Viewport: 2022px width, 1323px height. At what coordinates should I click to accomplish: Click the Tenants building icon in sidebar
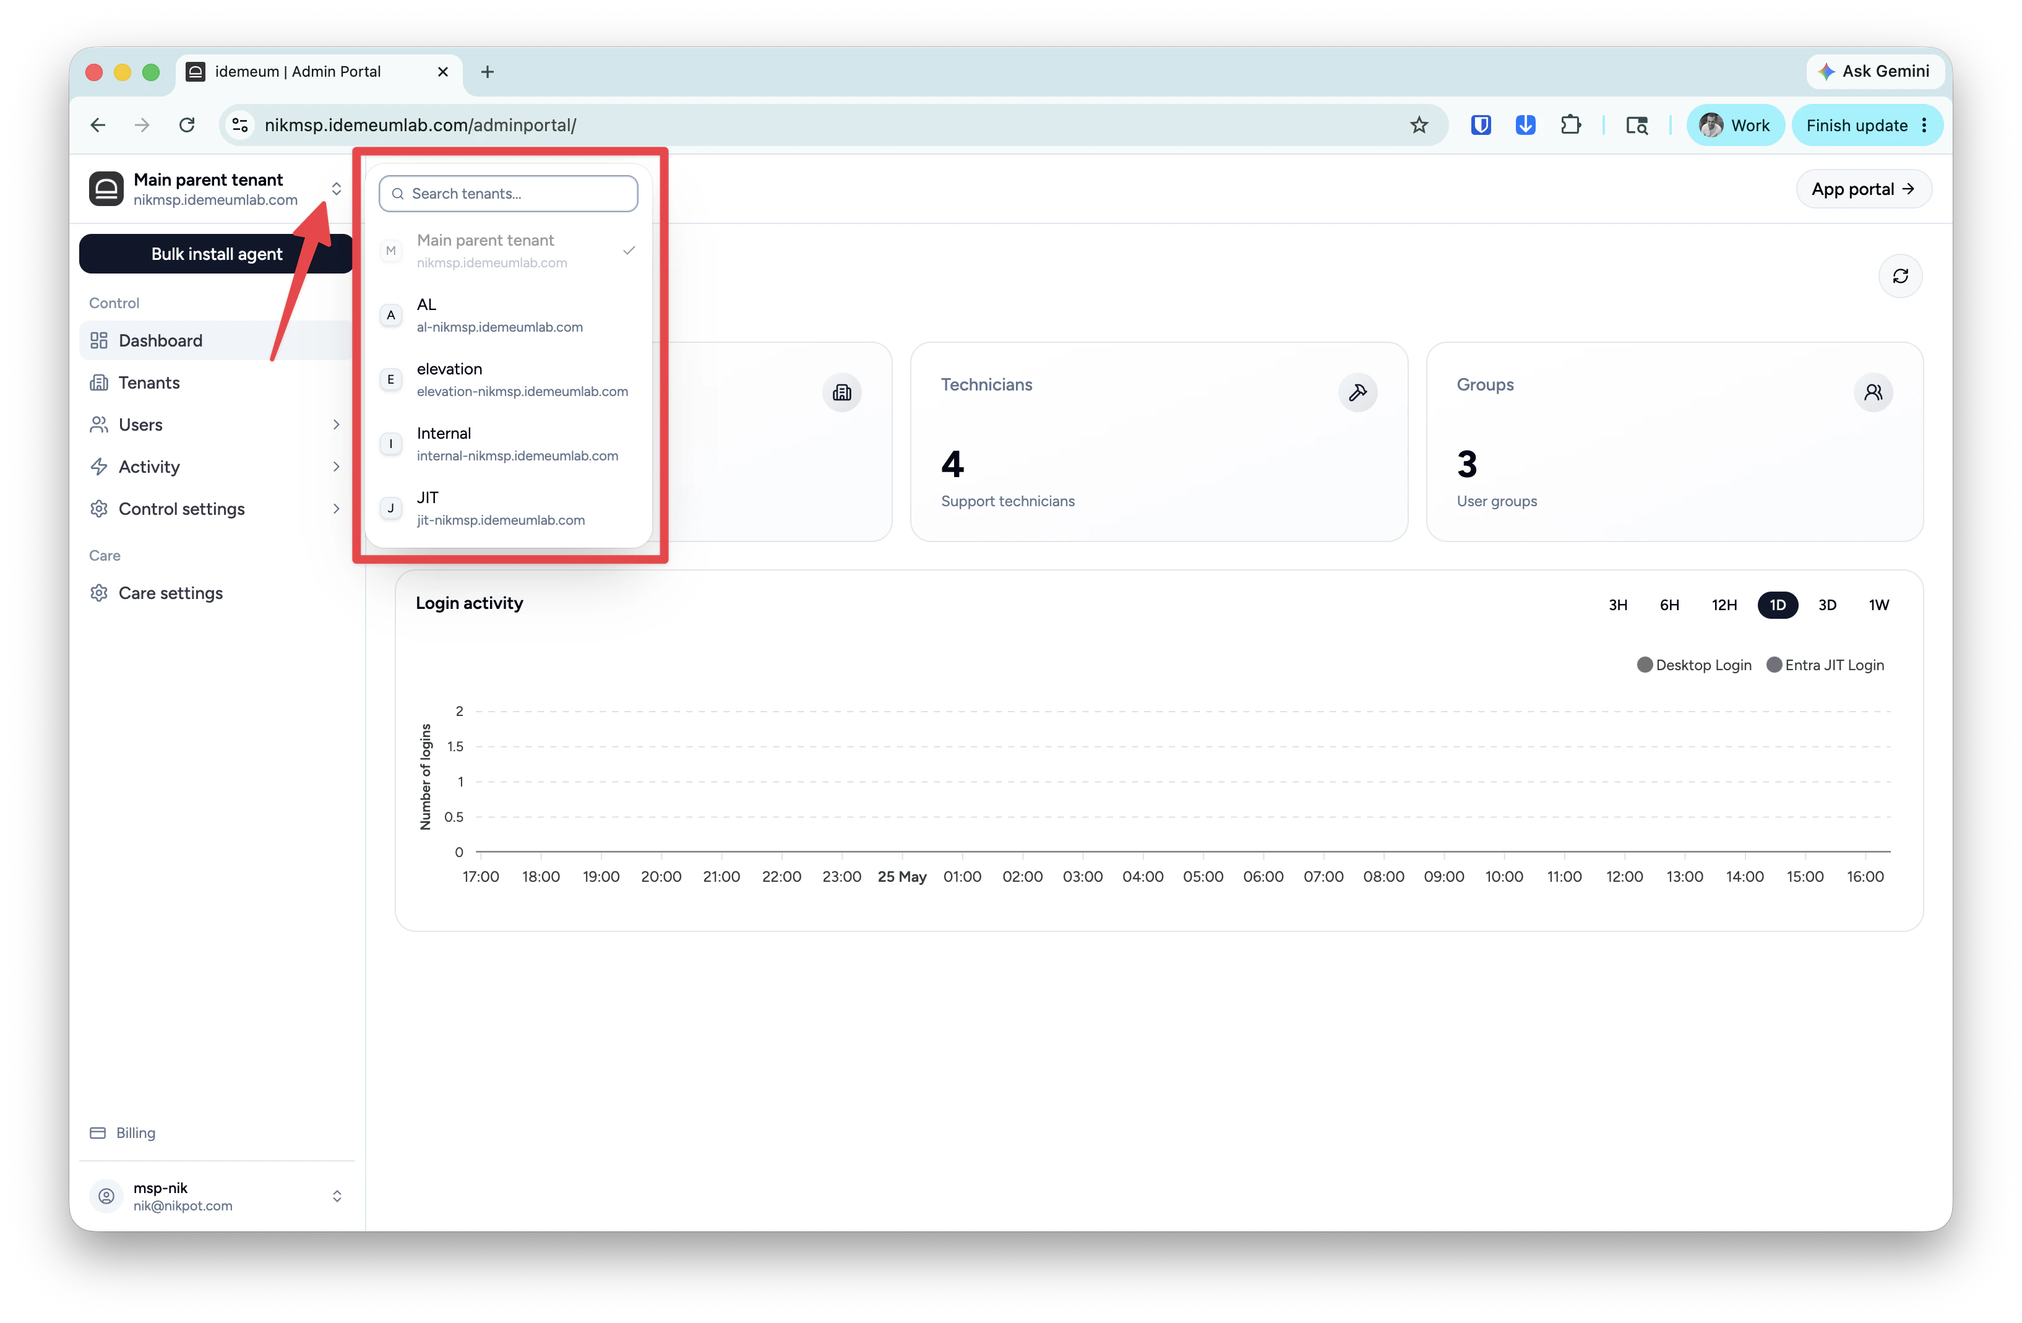[100, 382]
